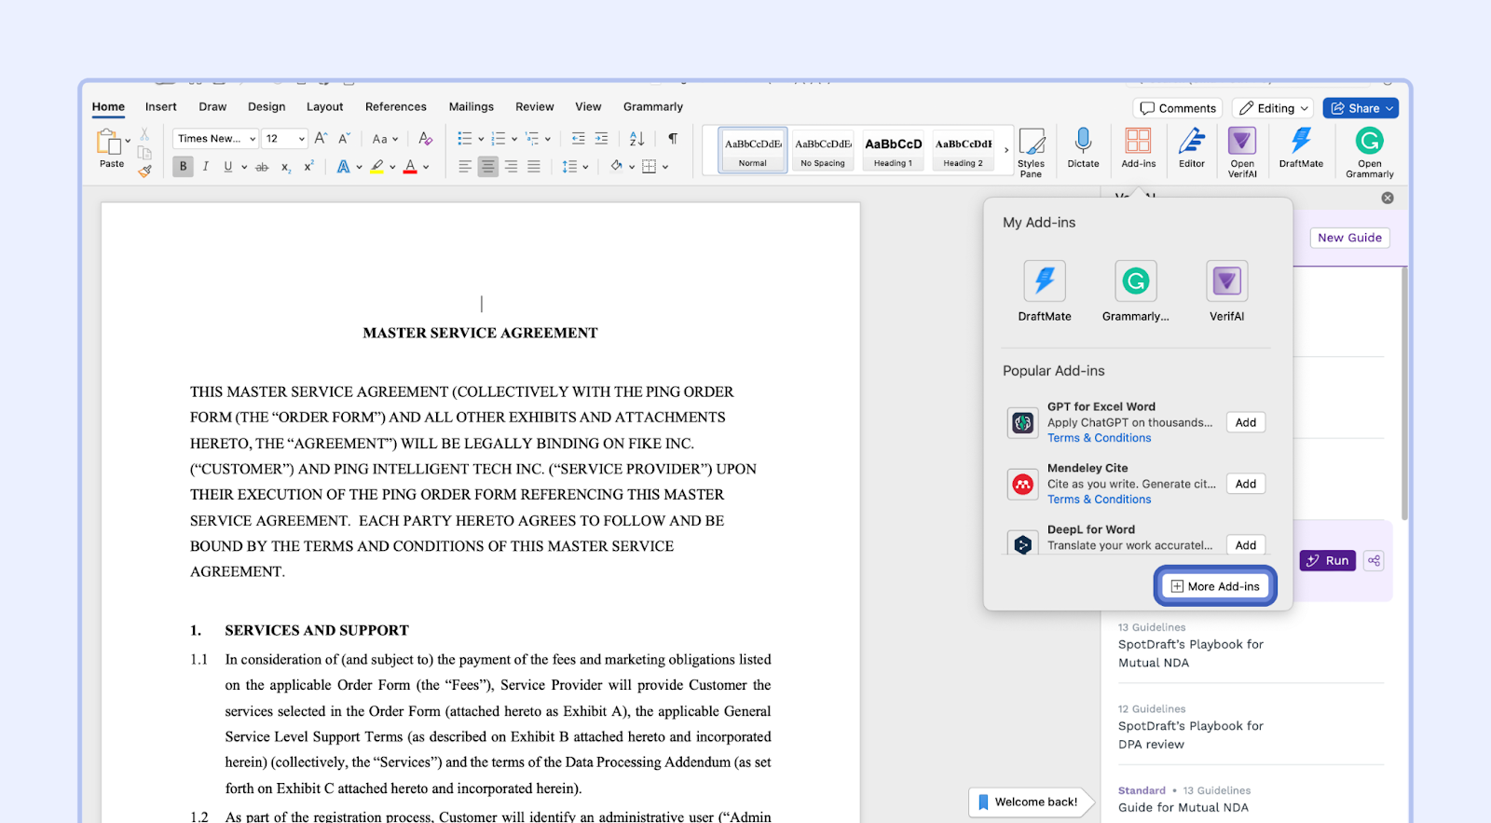The image size is (1491, 823).
Task: Toggle italic formatting
Action: coord(205,167)
